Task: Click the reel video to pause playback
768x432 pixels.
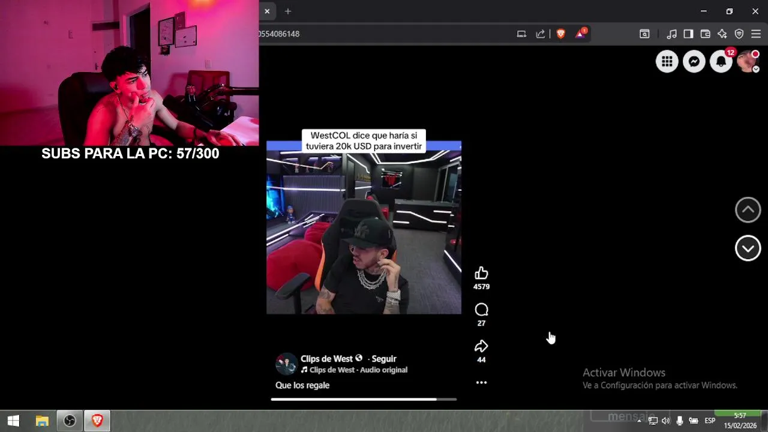Action: click(x=364, y=227)
